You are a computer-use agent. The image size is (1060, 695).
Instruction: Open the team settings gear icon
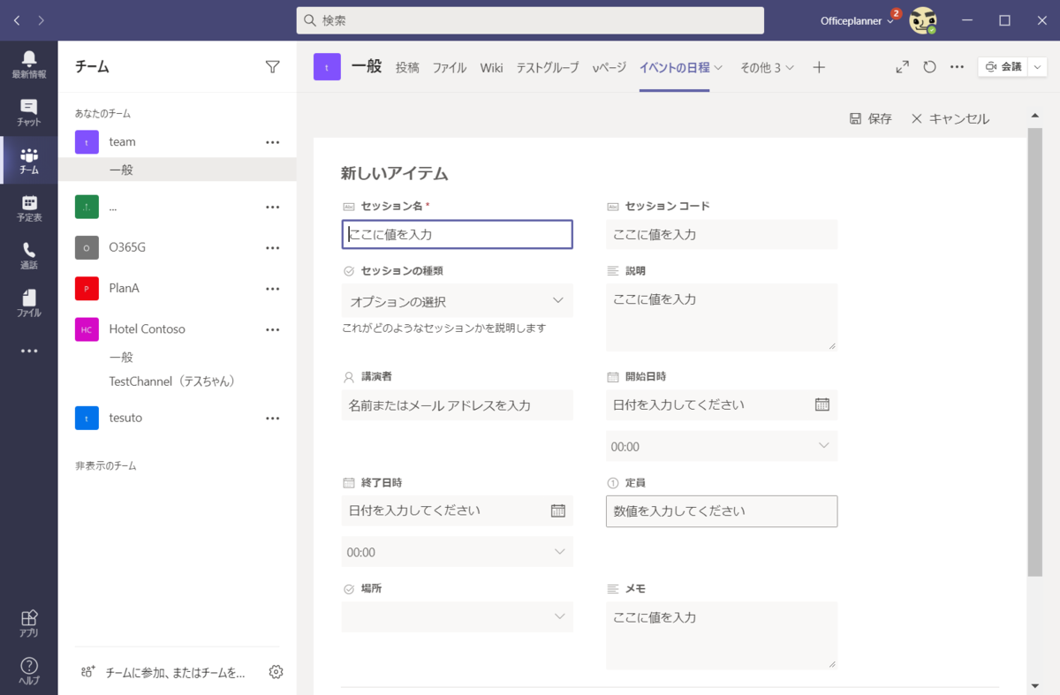tap(276, 672)
